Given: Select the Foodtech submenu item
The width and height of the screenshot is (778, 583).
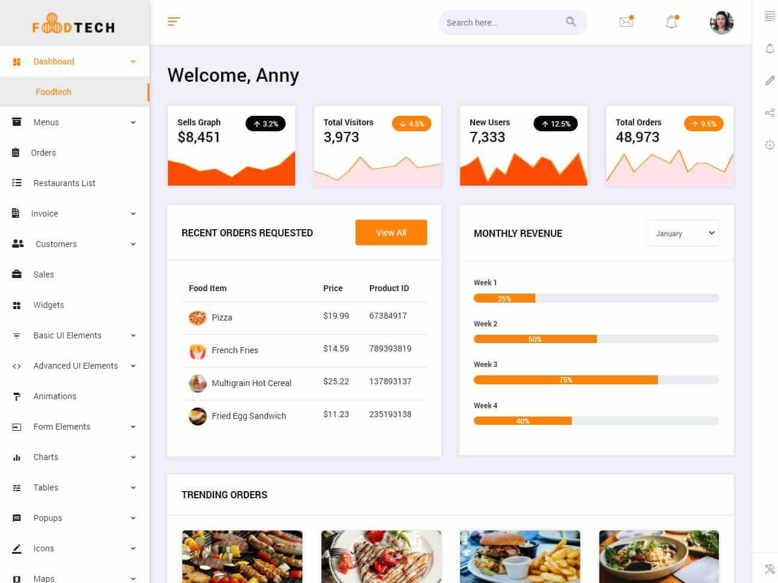Looking at the screenshot, I should pos(74,92).
